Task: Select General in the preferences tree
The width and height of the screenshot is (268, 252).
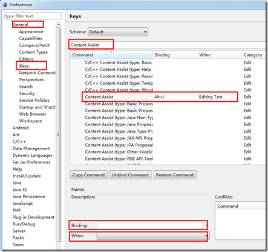Action: coord(21,25)
